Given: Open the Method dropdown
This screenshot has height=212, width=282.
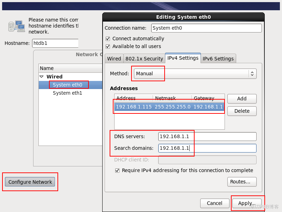Looking at the screenshot, I should point(195,73).
